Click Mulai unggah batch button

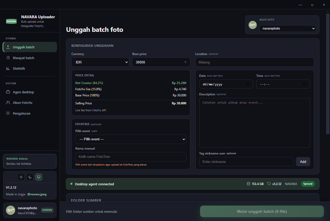pyautogui.click(x=262, y=211)
